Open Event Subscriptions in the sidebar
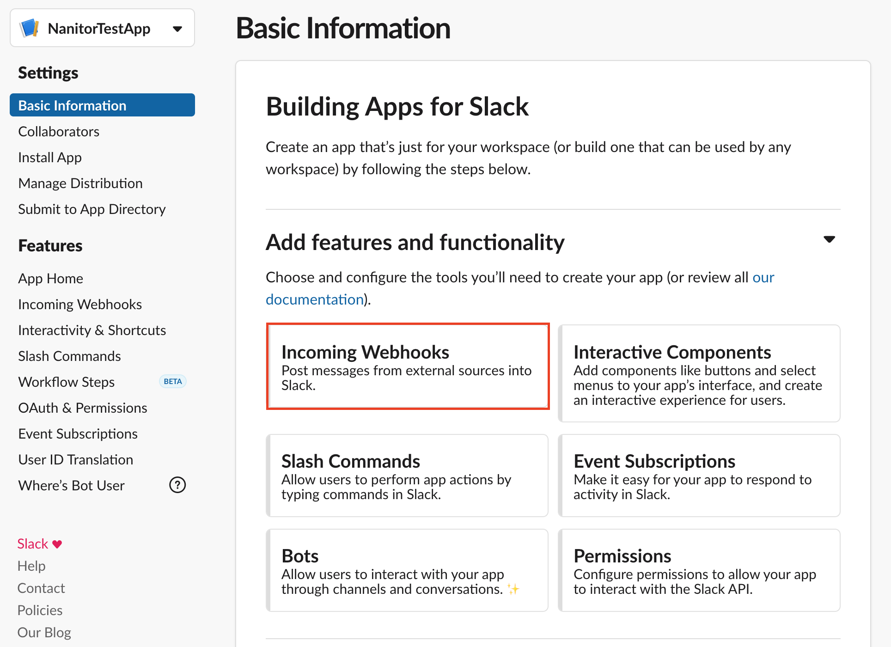Image resolution: width=891 pixels, height=647 pixels. tap(78, 434)
